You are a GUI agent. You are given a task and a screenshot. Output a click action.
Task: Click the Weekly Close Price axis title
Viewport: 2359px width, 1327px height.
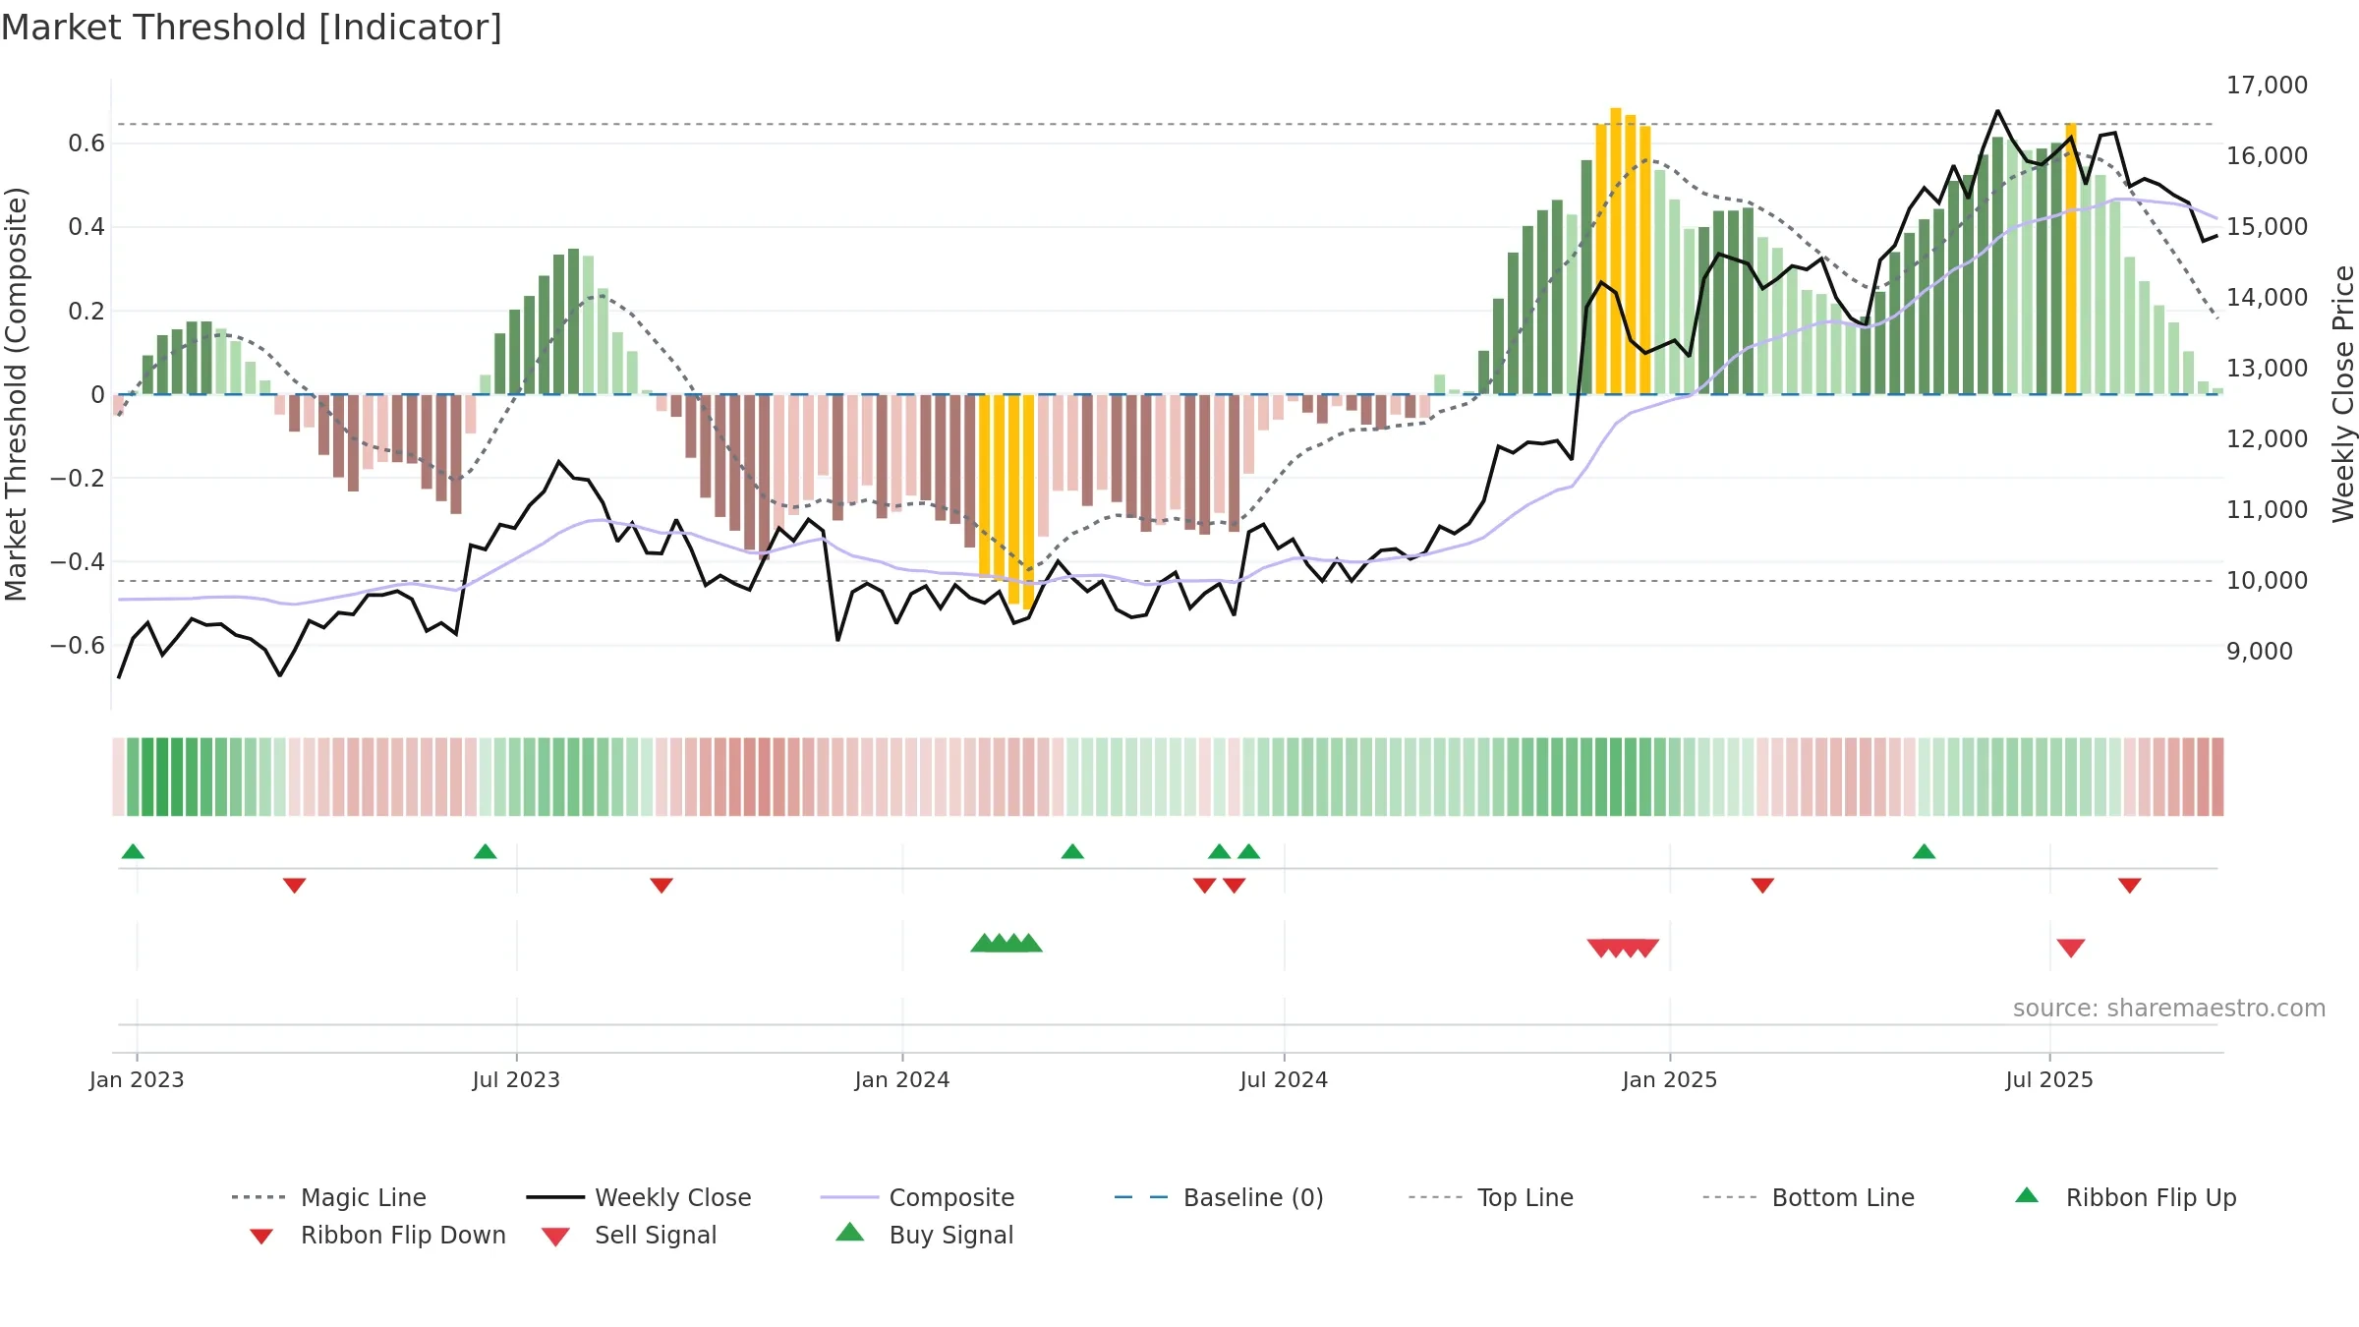pyautogui.click(x=2343, y=393)
